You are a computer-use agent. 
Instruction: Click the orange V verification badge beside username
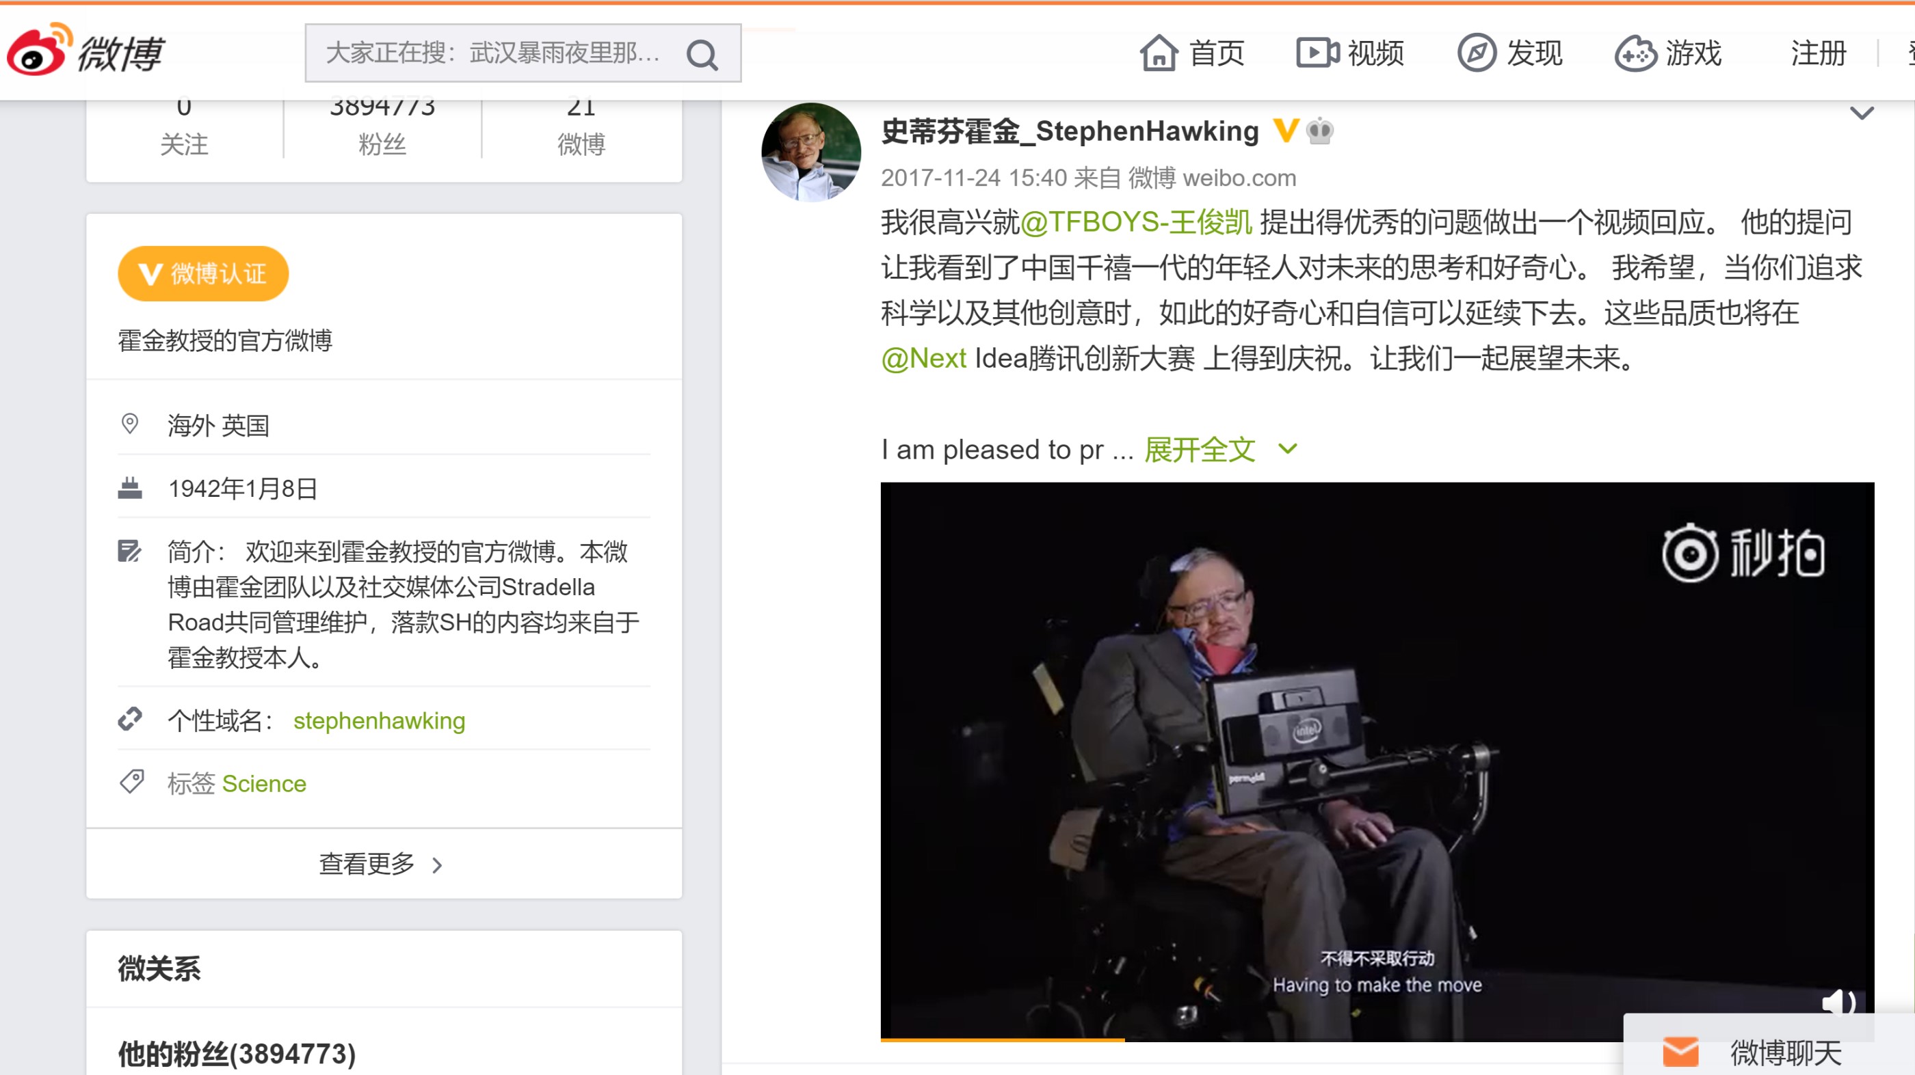1285,131
